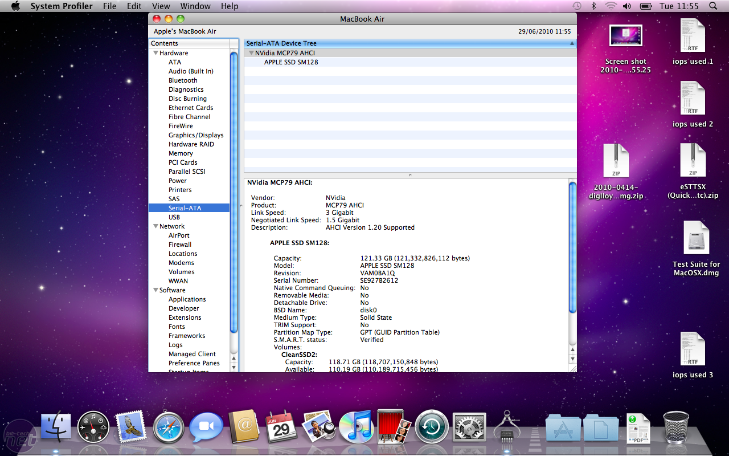Open Mail app in the Dock

[x=131, y=427]
